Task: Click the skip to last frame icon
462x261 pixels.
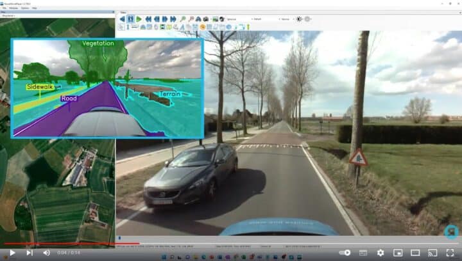Action: click(x=175, y=19)
